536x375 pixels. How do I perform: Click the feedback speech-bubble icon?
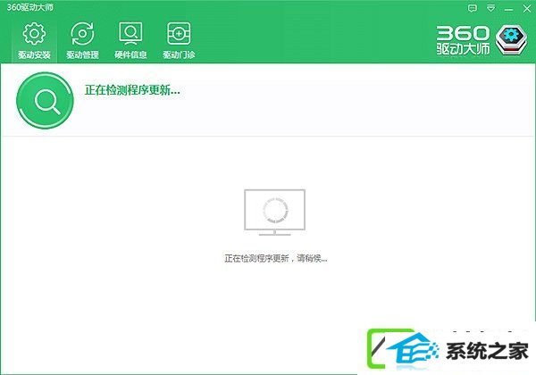[473, 8]
